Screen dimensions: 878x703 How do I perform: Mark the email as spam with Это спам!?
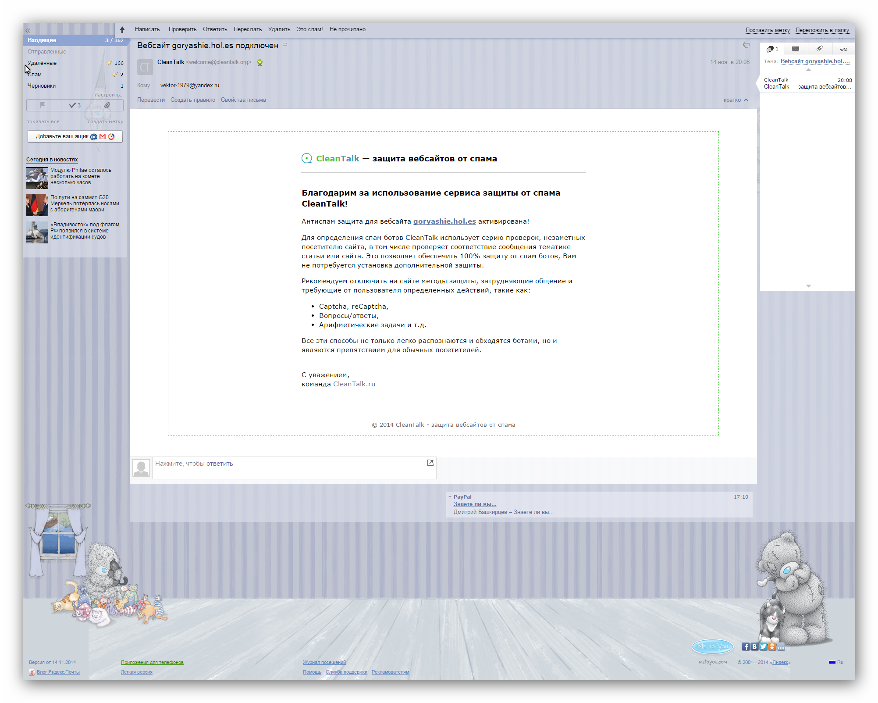[309, 29]
